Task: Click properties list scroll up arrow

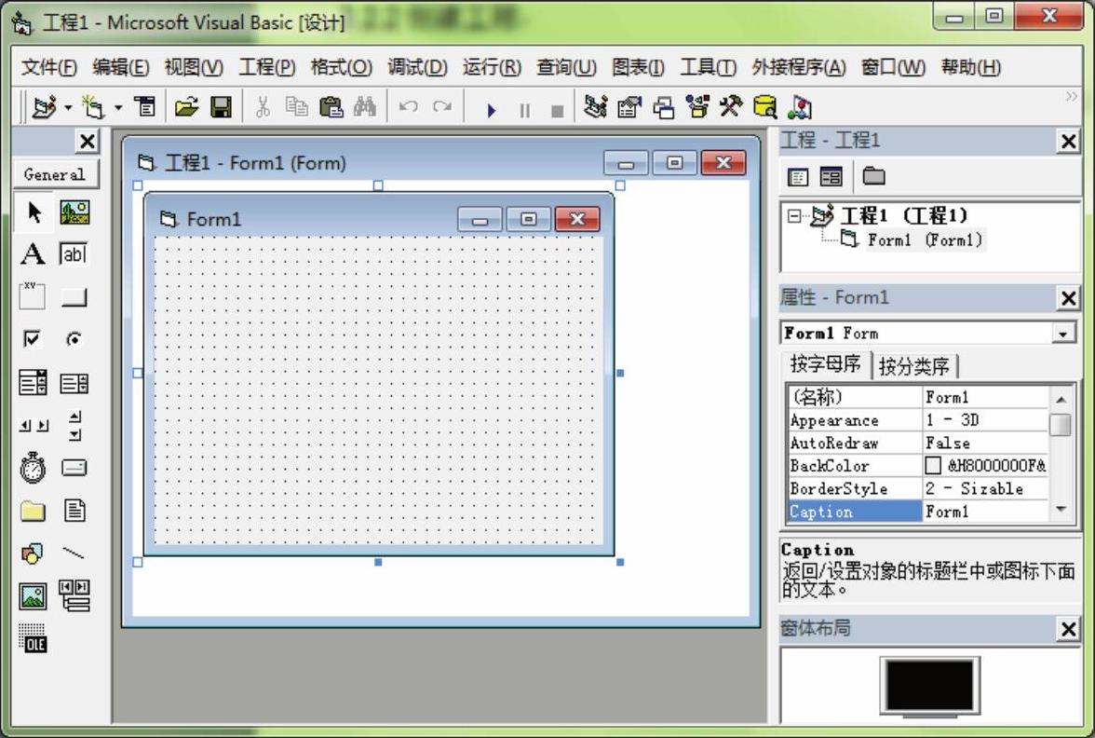Action: click(1061, 399)
